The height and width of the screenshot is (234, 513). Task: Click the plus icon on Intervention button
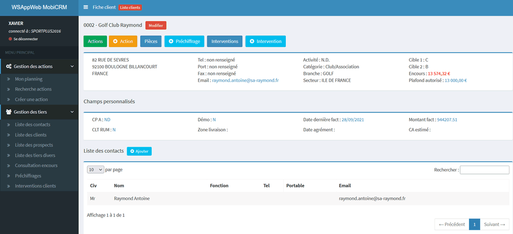252,42
